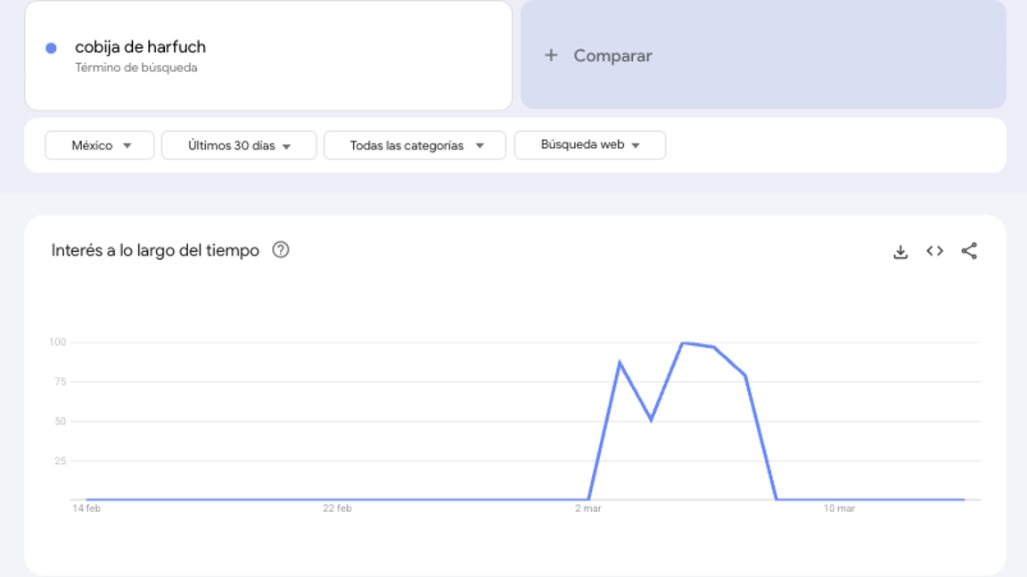
Task: Click the 14 feb date label
Action: 86,508
